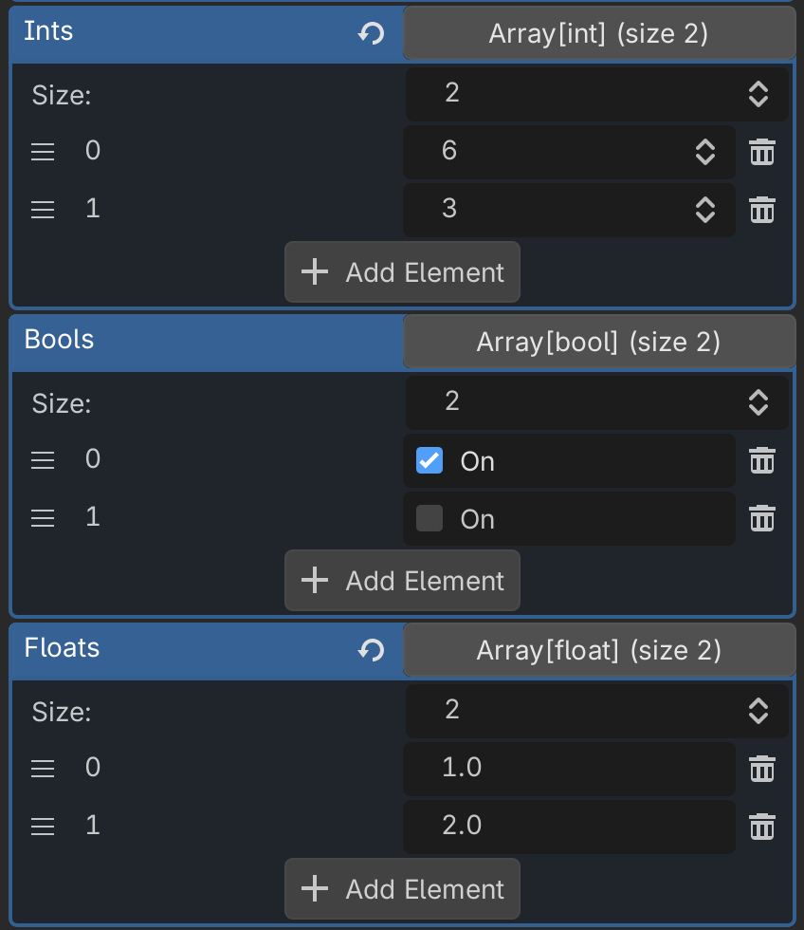Click the drag handle of Bools element 1
This screenshot has width=804, height=930.
43,518
